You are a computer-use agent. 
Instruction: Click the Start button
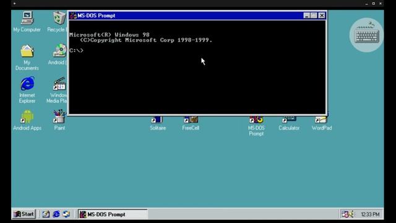24,214
